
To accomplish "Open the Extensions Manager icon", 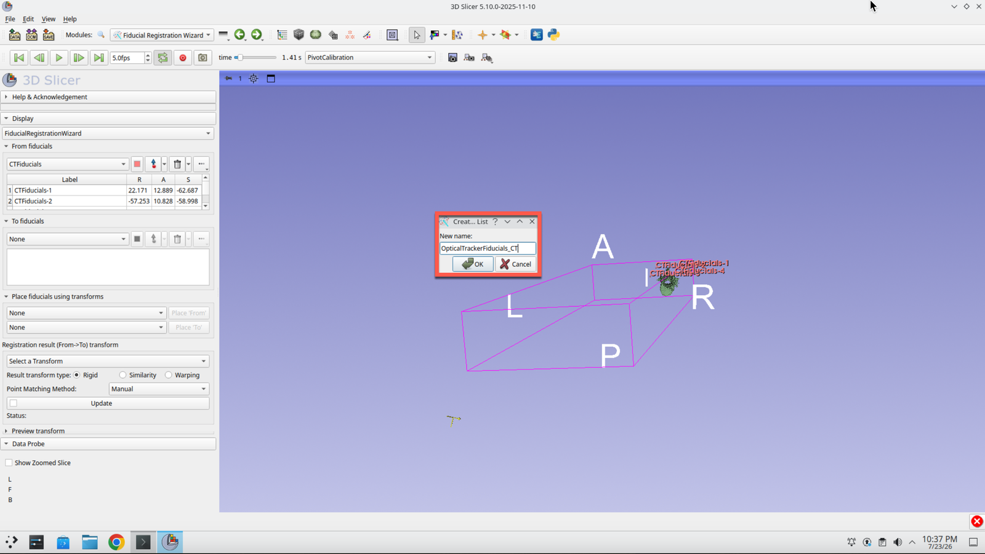I will (536, 35).
